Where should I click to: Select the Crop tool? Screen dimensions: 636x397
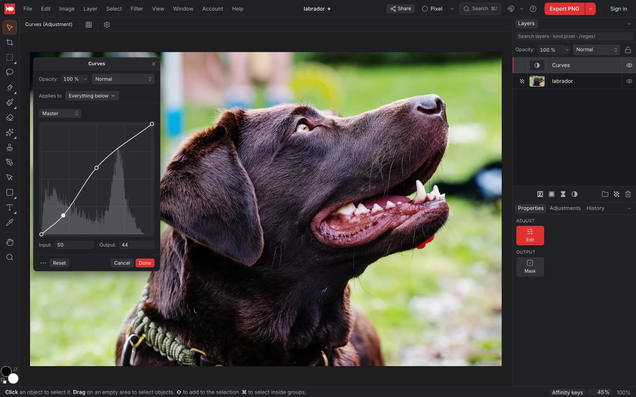point(10,42)
